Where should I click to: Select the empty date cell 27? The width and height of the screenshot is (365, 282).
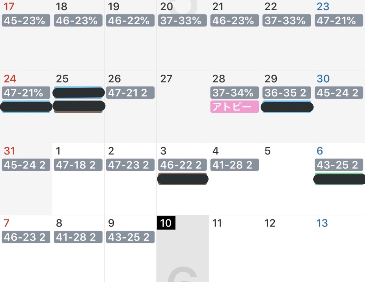pos(182,107)
